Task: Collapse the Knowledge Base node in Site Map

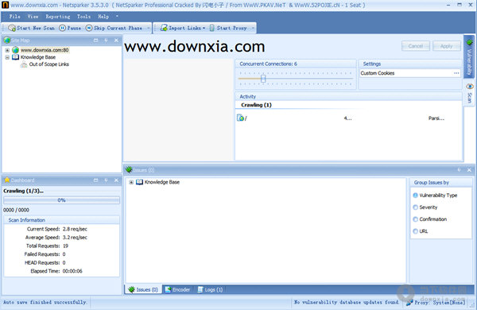Action: [x=7, y=57]
